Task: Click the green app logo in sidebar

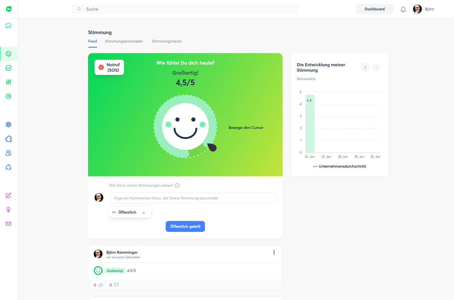Action: pos(9,9)
